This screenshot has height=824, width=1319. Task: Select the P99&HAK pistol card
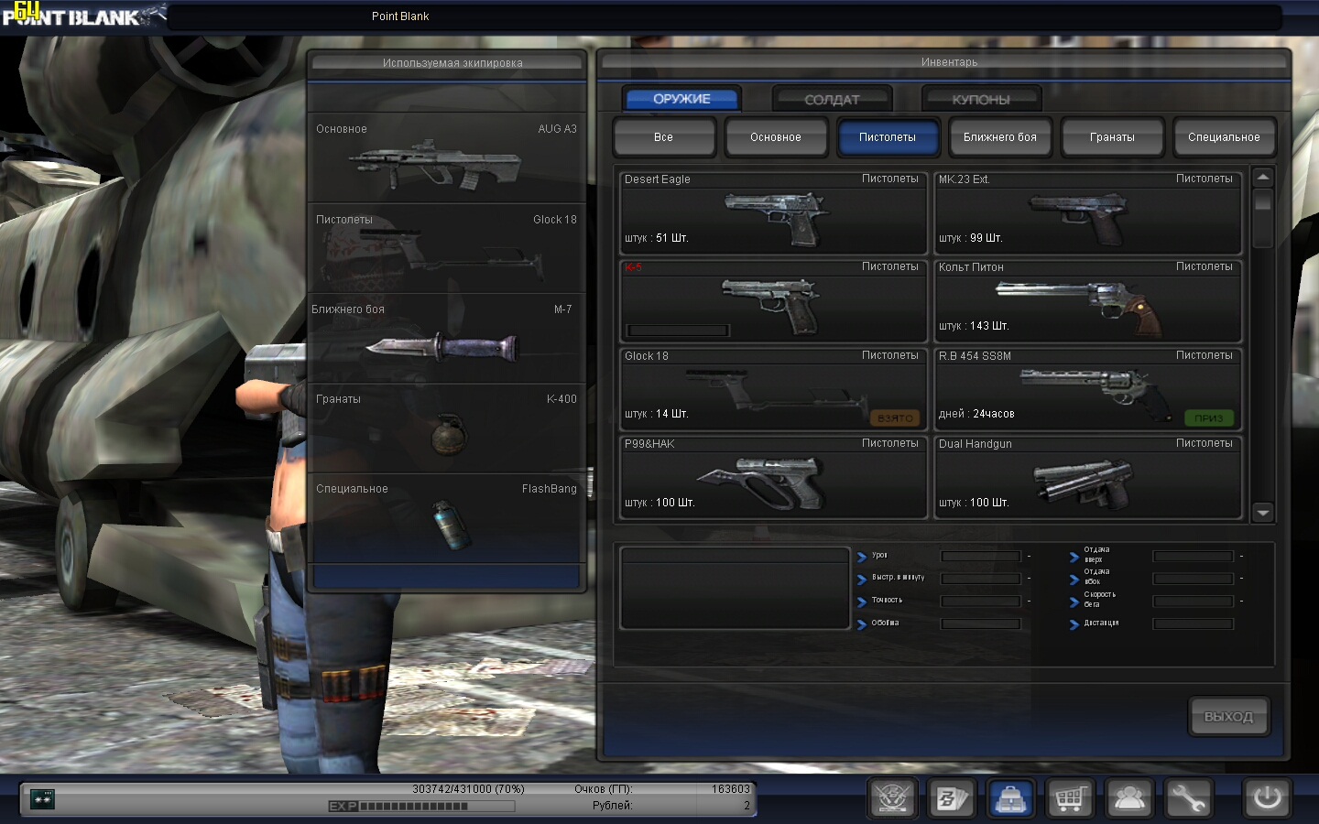(x=774, y=478)
